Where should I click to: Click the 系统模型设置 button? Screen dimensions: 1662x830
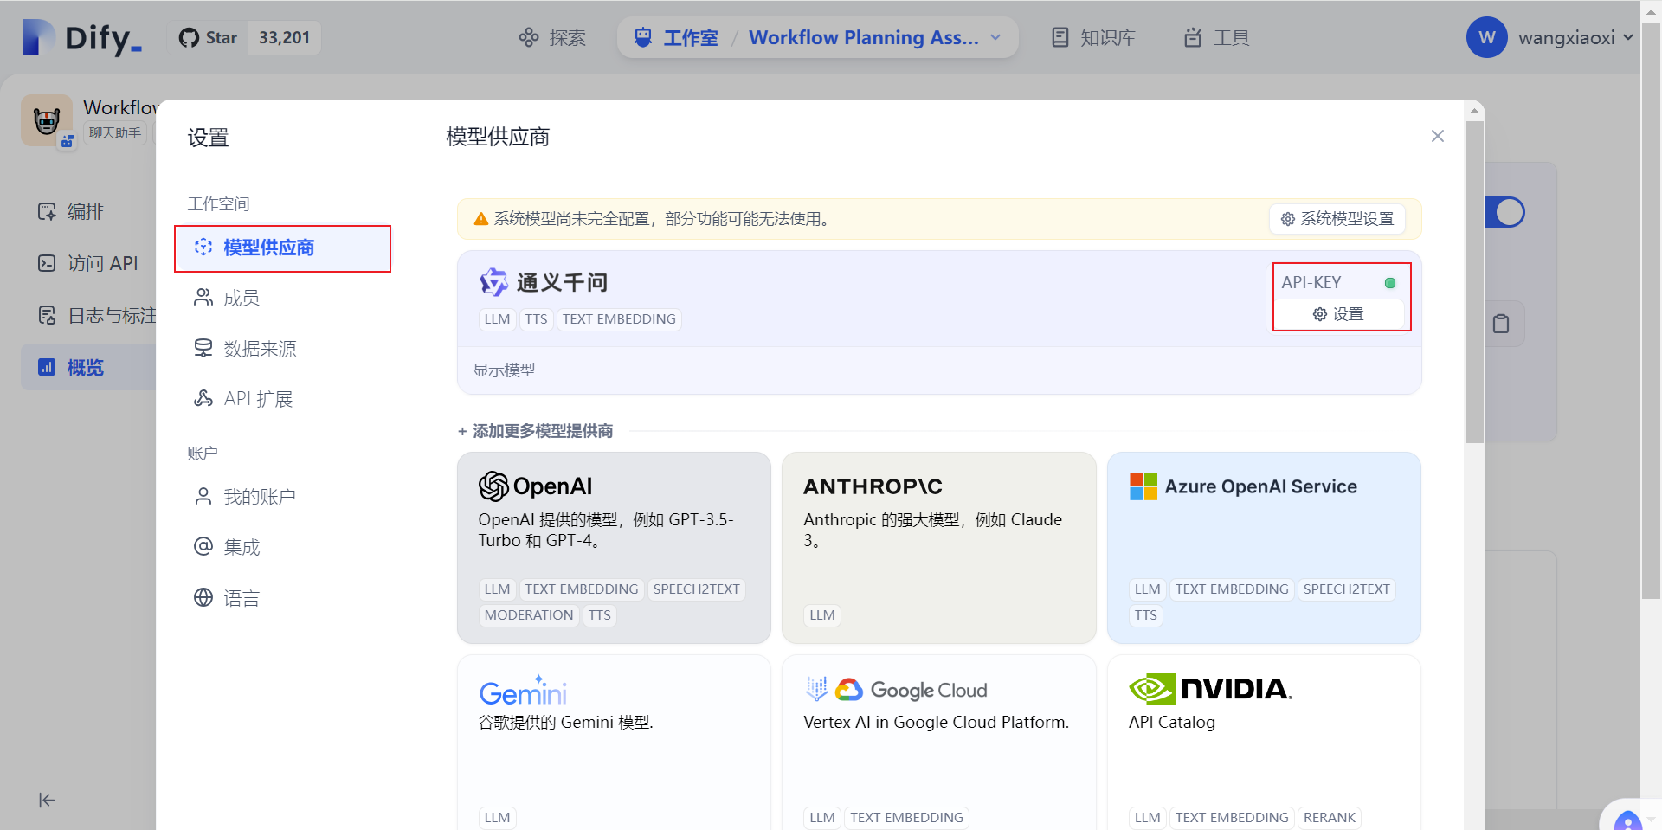pyautogui.click(x=1337, y=219)
